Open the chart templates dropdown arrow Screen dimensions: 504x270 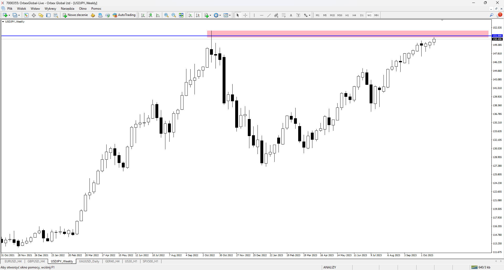(230, 15)
